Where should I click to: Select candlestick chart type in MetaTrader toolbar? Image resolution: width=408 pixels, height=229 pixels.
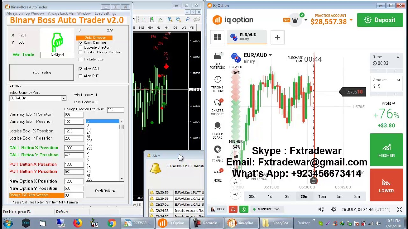(x=152, y=20)
